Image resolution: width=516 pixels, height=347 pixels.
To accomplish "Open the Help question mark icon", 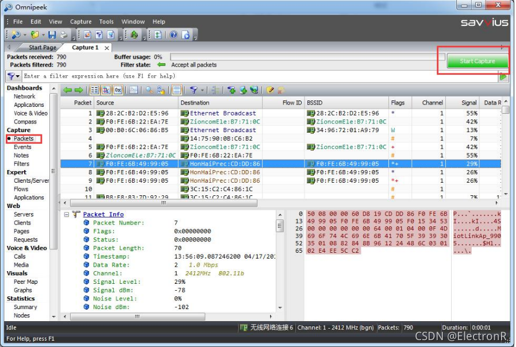I will click(x=174, y=34).
